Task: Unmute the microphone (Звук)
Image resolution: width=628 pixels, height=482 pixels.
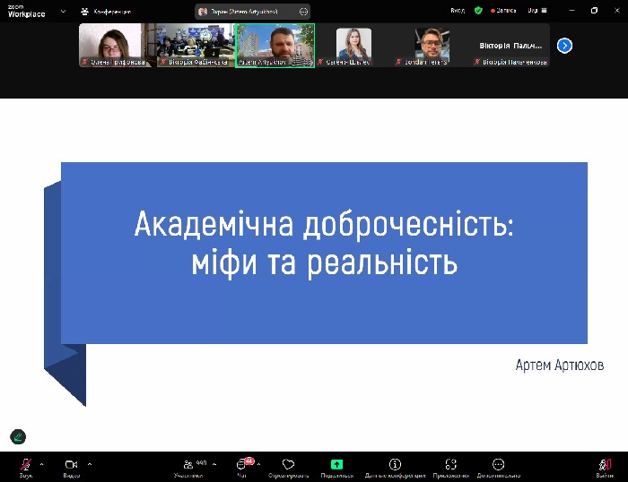Action: (26, 465)
